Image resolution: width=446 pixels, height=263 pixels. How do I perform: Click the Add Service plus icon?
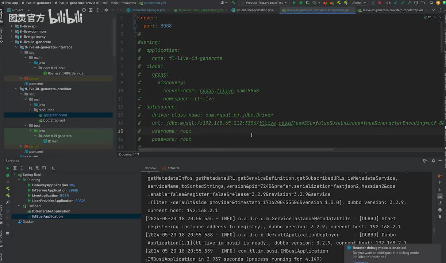(x=53, y=168)
